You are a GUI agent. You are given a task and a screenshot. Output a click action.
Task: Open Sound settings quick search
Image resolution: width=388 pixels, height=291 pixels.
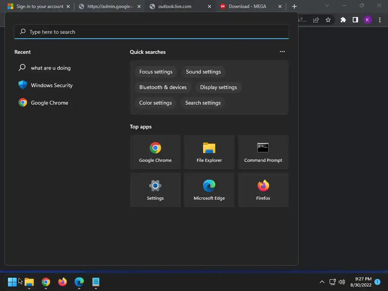point(203,72)
